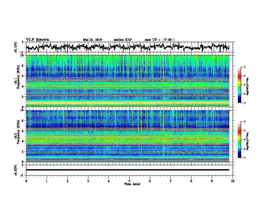
Task: Click the ch.1 voltage waveform trace
Action: 127,47
